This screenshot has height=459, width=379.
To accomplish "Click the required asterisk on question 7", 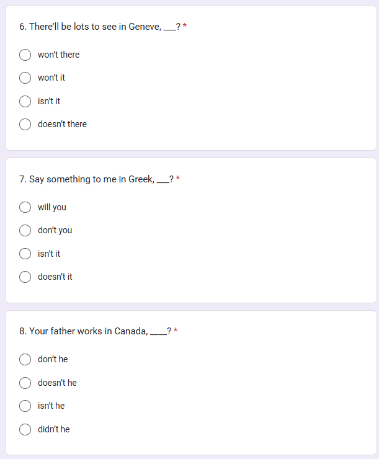I will 177,178.
